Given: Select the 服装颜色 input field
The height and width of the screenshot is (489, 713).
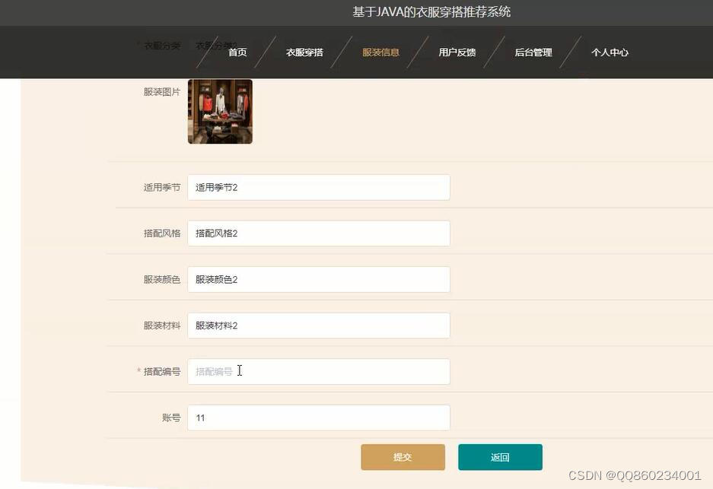Looking at the screenshot, I should coord(319,280).
